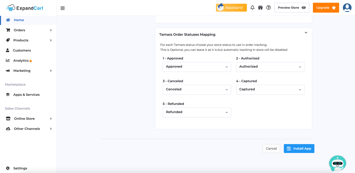Click the Home house icon

(8, 20)
